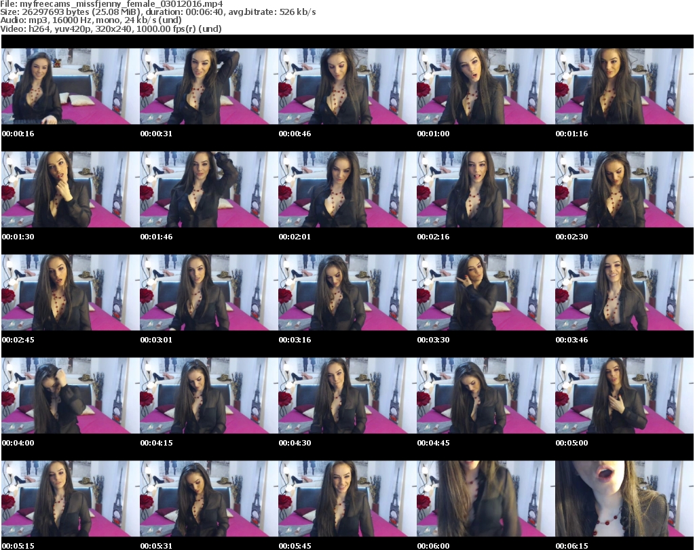The image size is (695, 550).
Task: Click the 00:04:00 timestamp label
Action: coord(18,444)
